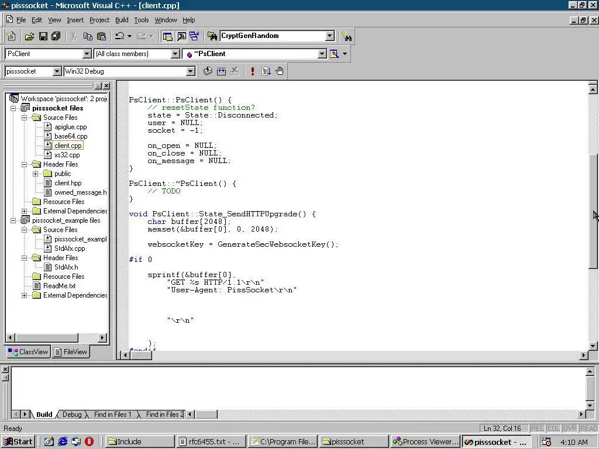Save the current file with floppy icon
This screenshot has height=449, width=599.
43,36
